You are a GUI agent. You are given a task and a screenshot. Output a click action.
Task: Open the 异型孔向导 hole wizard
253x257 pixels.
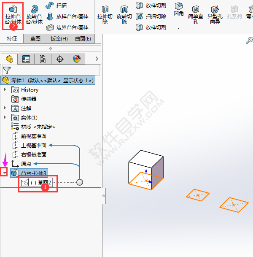tap(215, 16)
